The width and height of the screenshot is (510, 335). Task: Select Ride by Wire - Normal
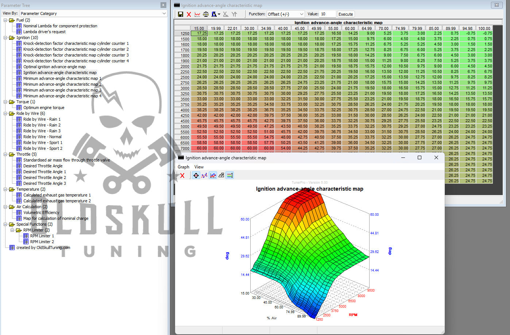pos(42,137)
